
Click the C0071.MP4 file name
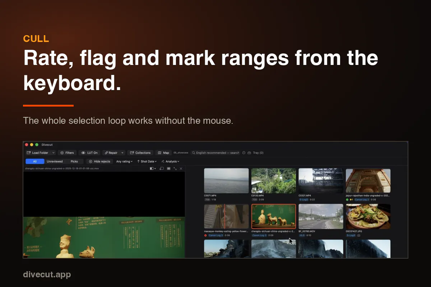(210, 196)
